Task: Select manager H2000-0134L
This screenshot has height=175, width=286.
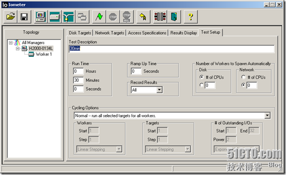Action: tap(41, 49)
